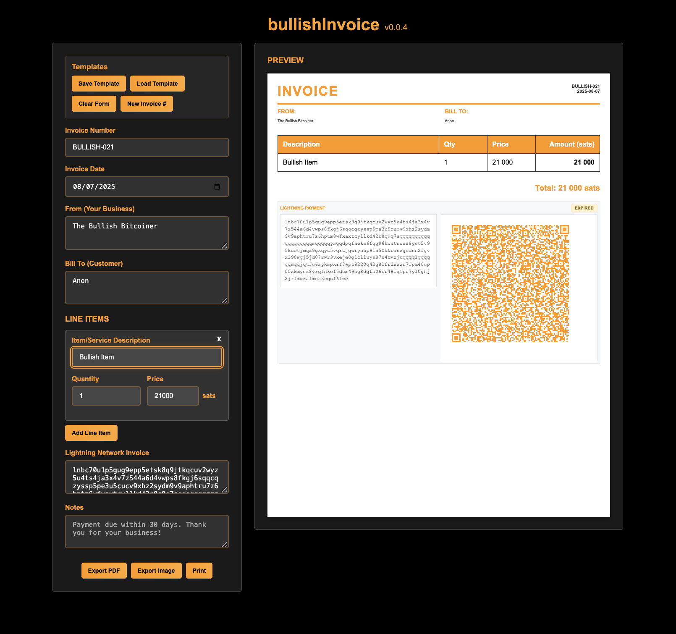Click the resize handle of the Bill To textarea
676x634 pixels.
click(225, 300)
